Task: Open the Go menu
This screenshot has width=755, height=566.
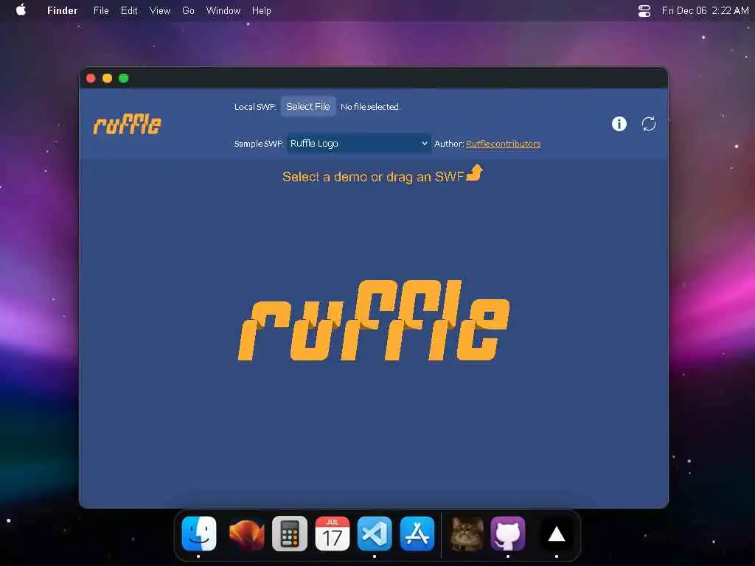Action: click(x=188, y=10)
